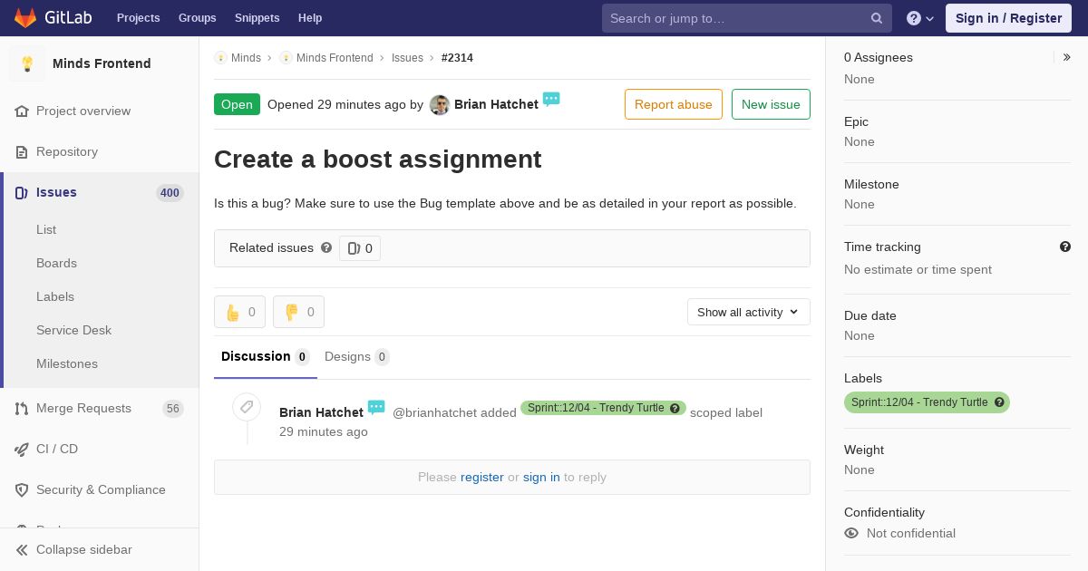This screenshot has width=1088, height=571.
Task: Open the issues List sidebar item
Action: [46, 230]
